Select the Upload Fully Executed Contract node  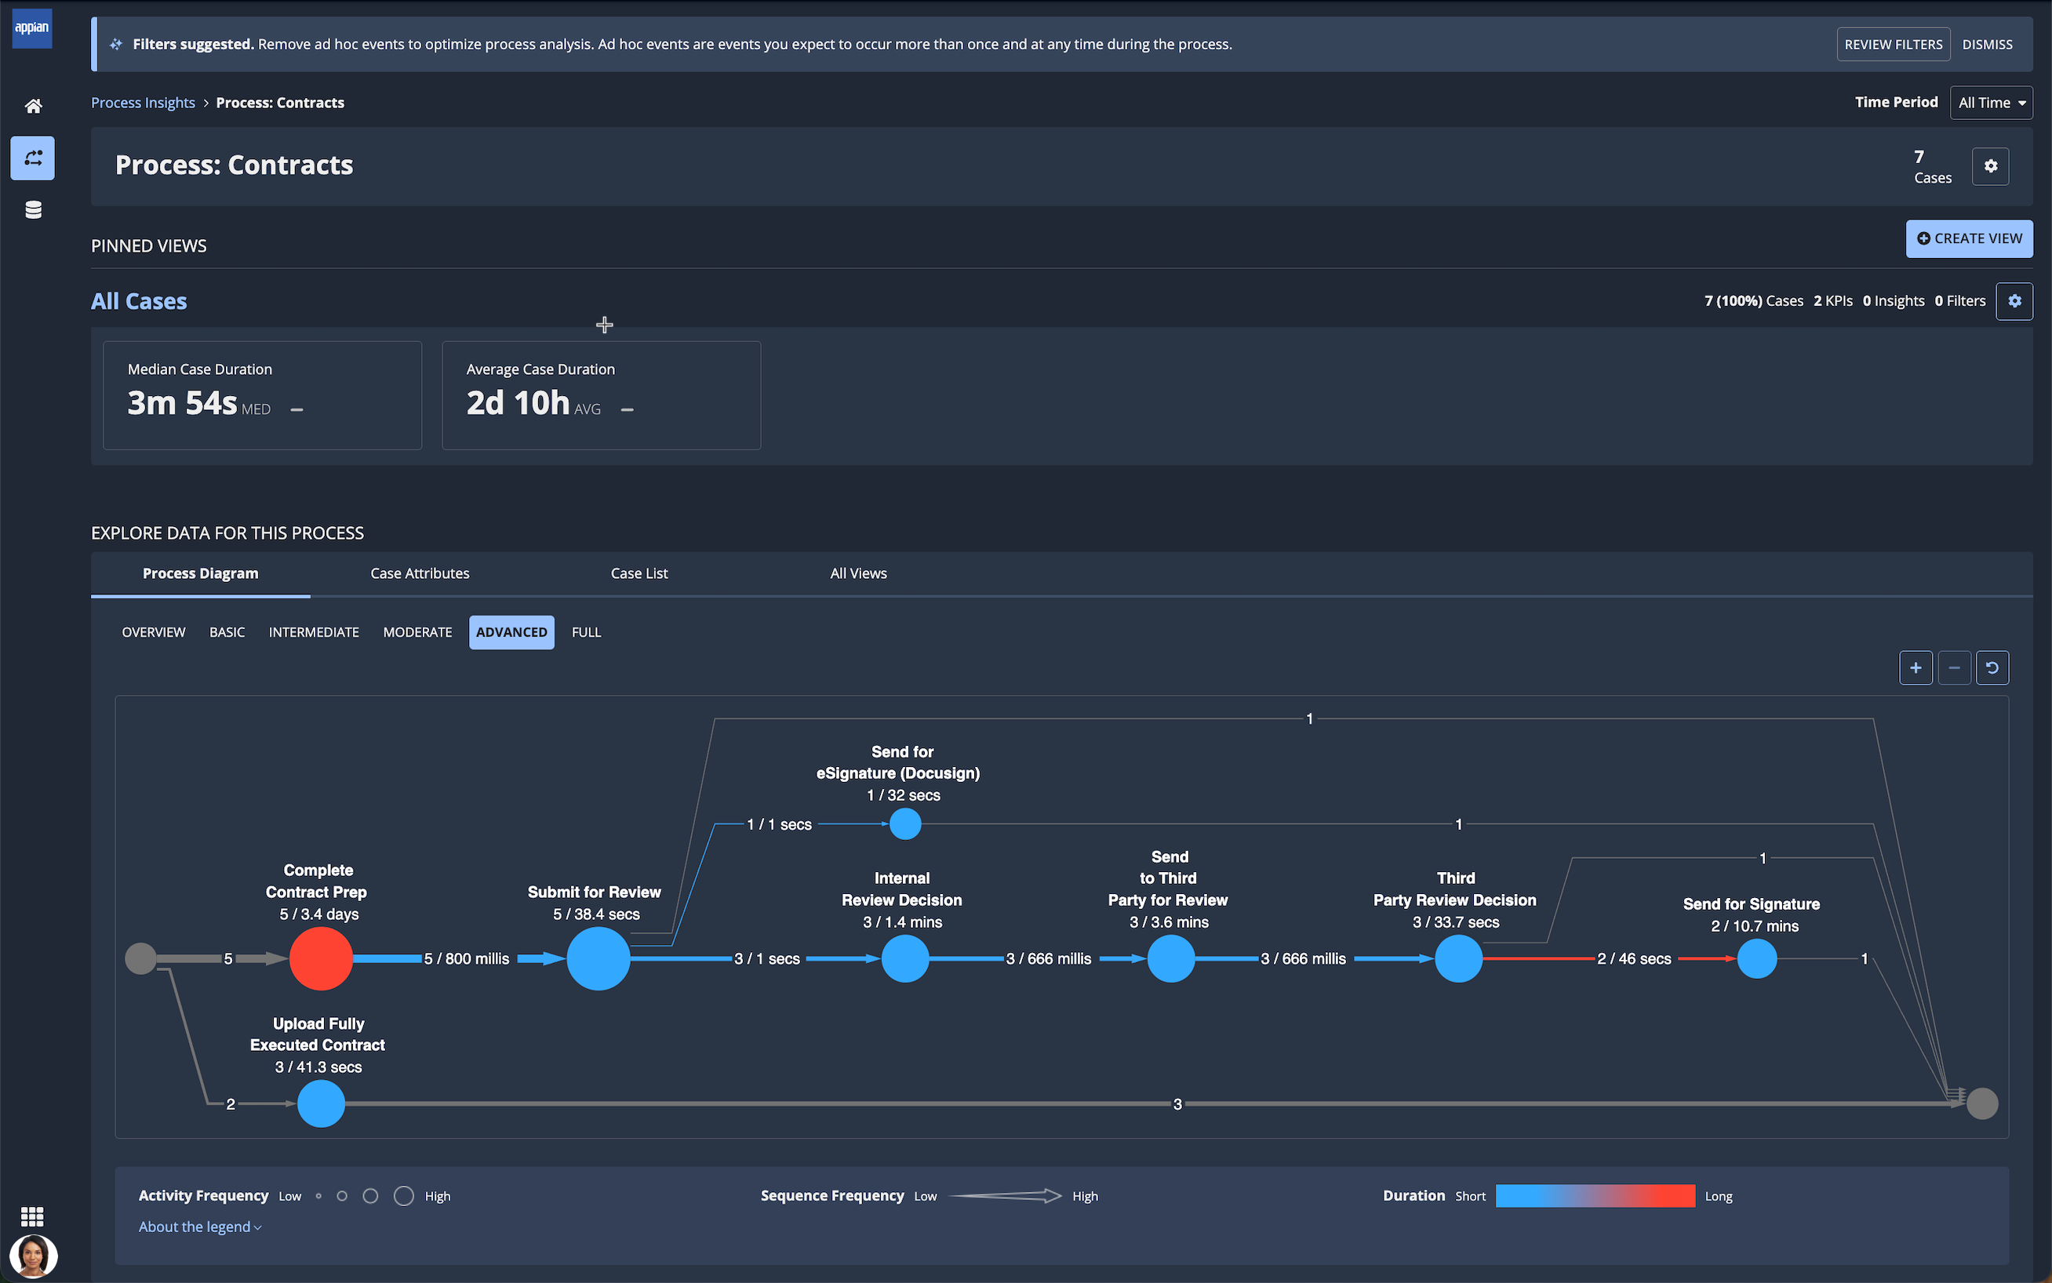[x=321, y=1103]
